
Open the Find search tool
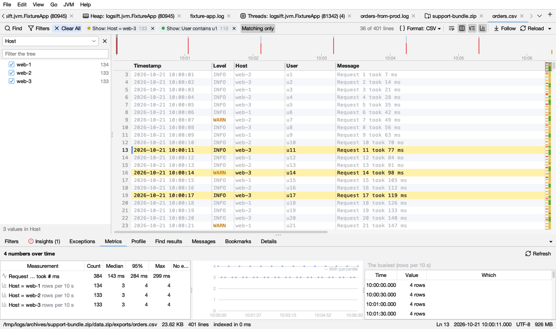13,29
